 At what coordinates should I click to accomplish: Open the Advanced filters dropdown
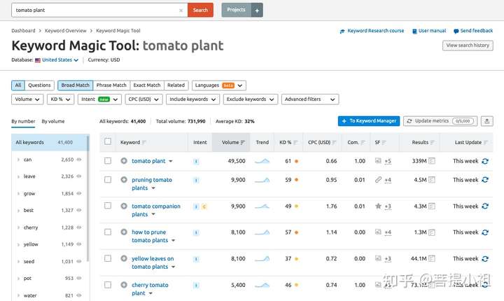[x=310, y=99]
